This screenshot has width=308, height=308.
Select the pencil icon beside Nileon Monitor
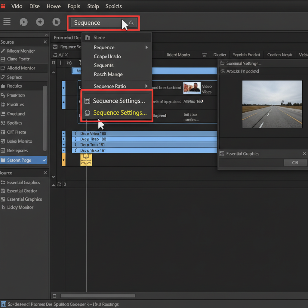point(3,51)
